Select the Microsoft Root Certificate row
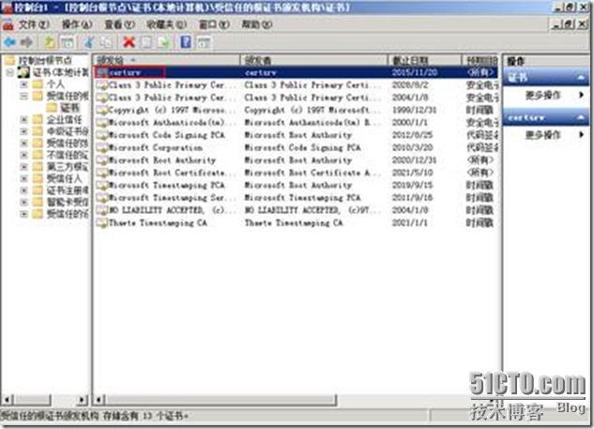 point(296,173)
